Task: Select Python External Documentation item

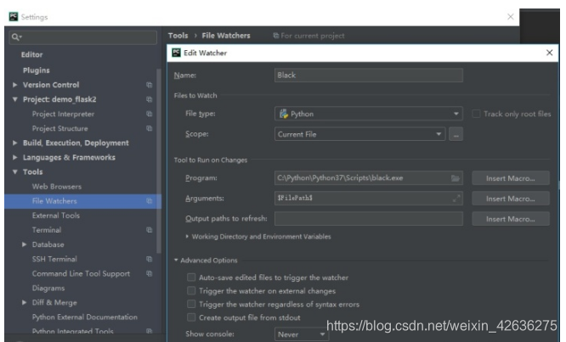Action: 85,317
